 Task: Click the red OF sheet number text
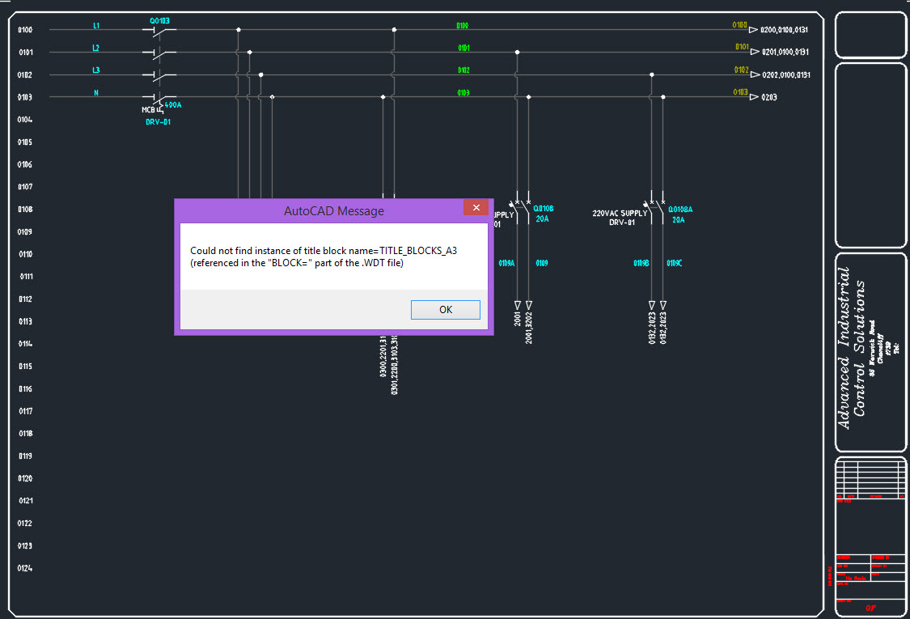[x=871, y=607]
